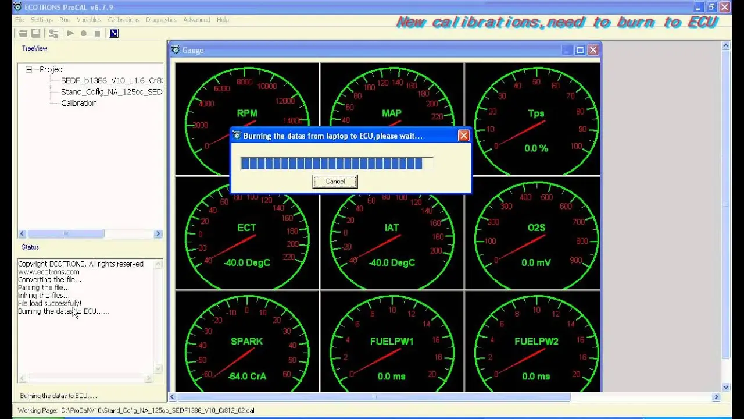Image resolution: width=744 pixels, height=419 pixels.
Task: Close the burning progress dialog
Action: tap(463, 136)
